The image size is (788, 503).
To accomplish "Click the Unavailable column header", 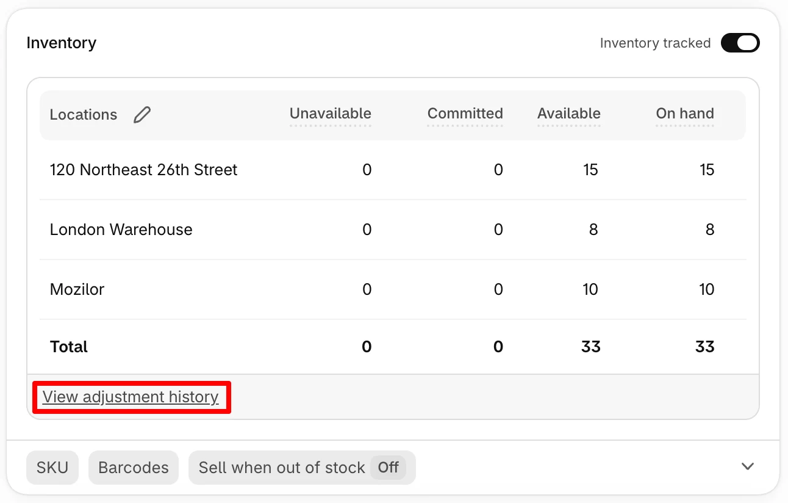I will [x=331, y=114].
